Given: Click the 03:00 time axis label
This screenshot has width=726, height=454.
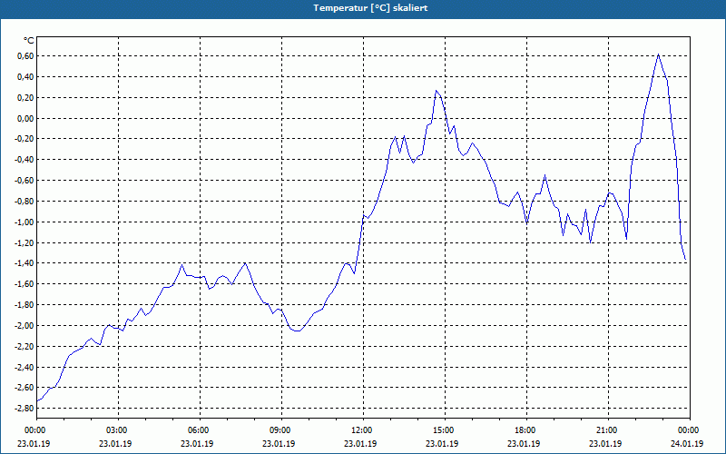Looking at the screenshot, I should tap(118, 430).
